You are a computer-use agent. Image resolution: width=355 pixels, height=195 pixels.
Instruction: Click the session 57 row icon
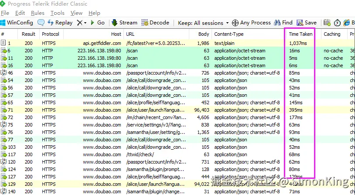point(3,96)
